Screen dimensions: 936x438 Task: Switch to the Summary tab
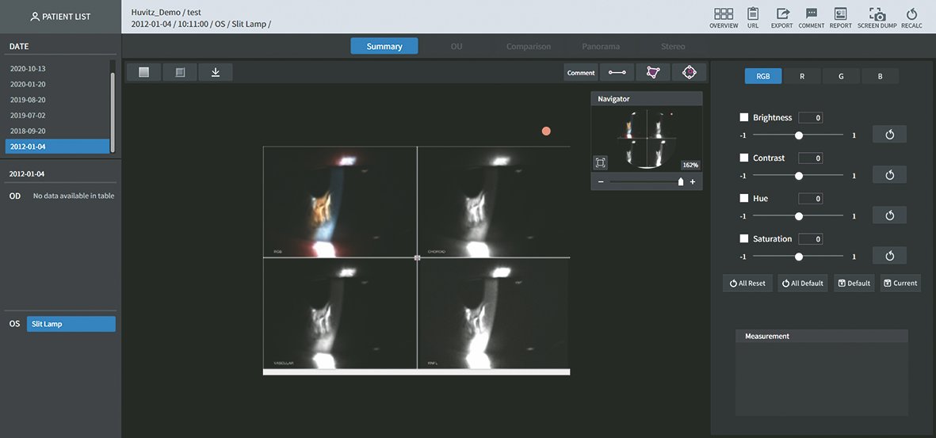click(384, 46)
